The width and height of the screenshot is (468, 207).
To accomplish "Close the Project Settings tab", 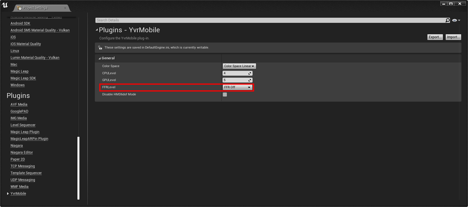I will click(65, 8).
